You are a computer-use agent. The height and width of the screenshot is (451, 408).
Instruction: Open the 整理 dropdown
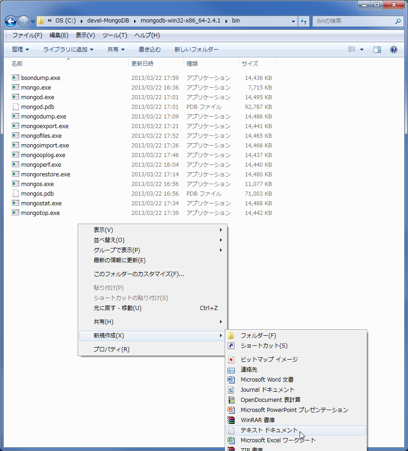click(20, 50)
